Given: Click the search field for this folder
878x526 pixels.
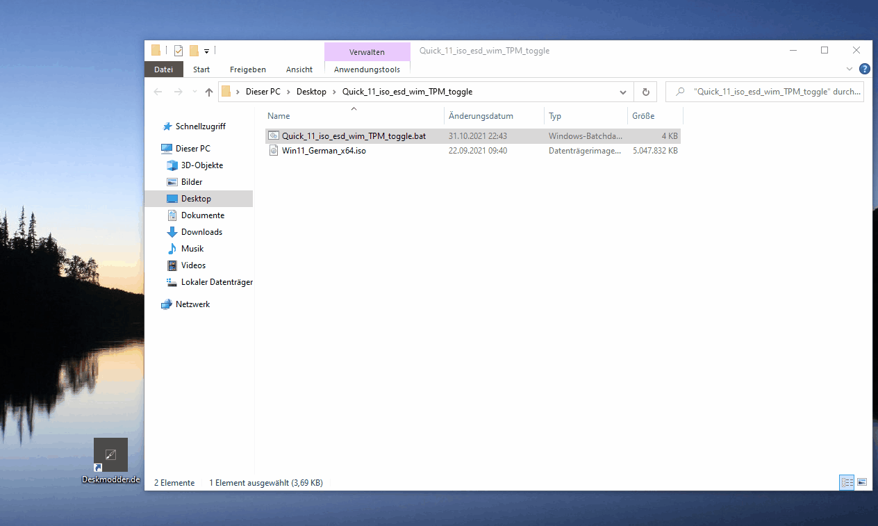Looking at the screenshot, I should pyautogui.click(x=764, y=92).
